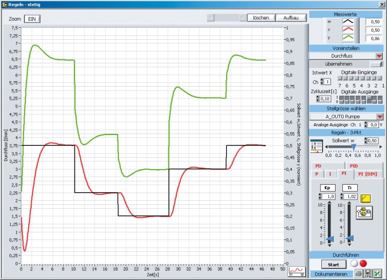The height and width of the screenshot is (280, 387).
Task: Open the PI controller block diagram
Action: (365, 212)
